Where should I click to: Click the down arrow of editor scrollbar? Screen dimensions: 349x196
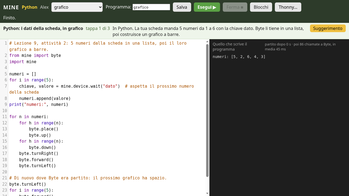(207, 193)
